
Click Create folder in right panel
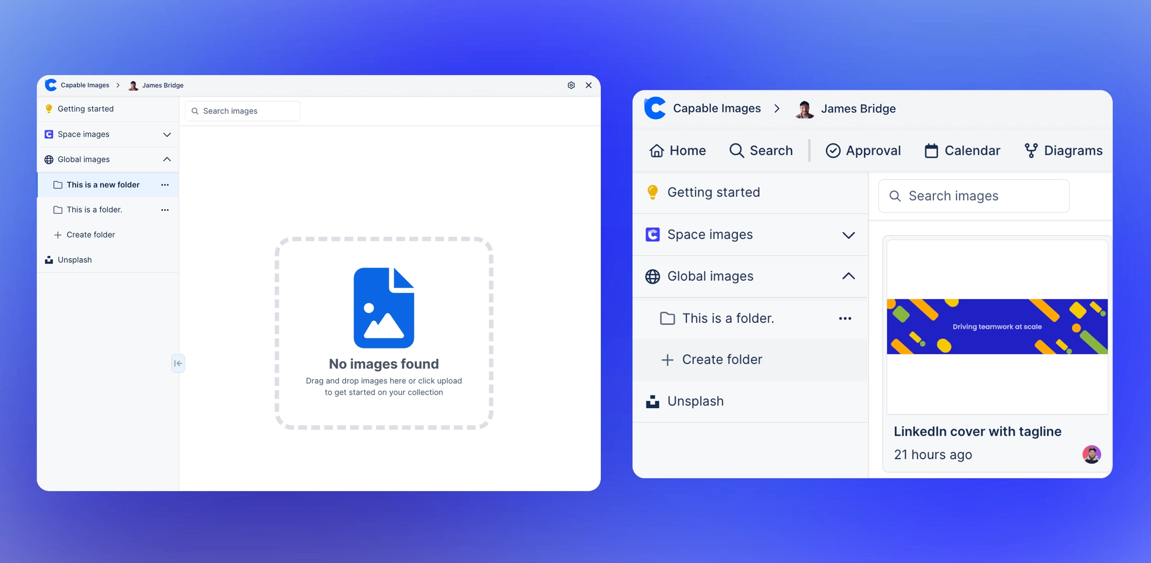(x=722, y=360)
